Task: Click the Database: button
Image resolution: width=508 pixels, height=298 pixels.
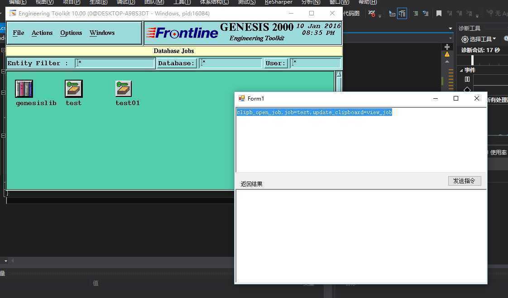Action: tap(177, 63)
